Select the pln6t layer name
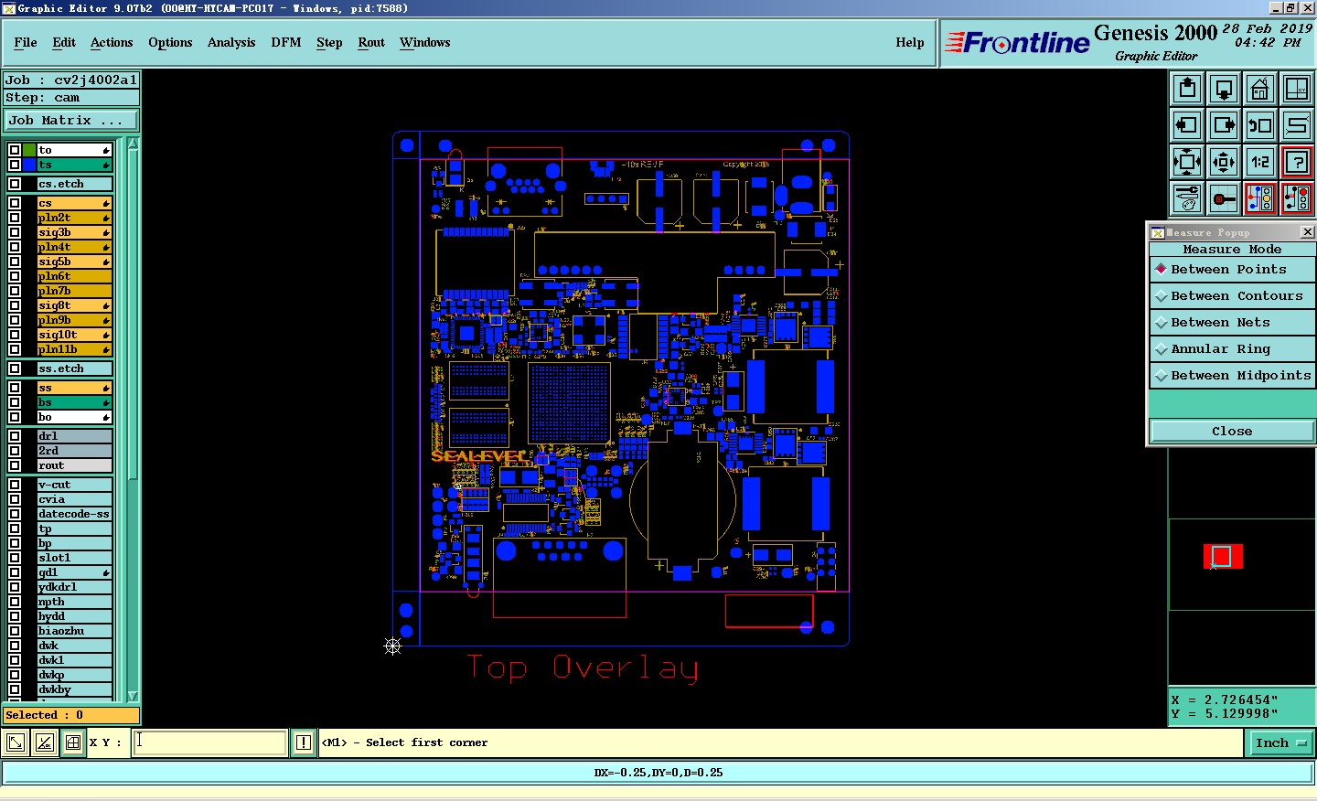Screen dimensions: 1317x801 tap(74, 276)
